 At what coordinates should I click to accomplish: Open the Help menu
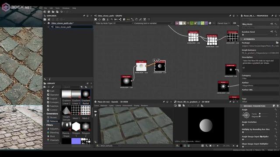point(74,8)
